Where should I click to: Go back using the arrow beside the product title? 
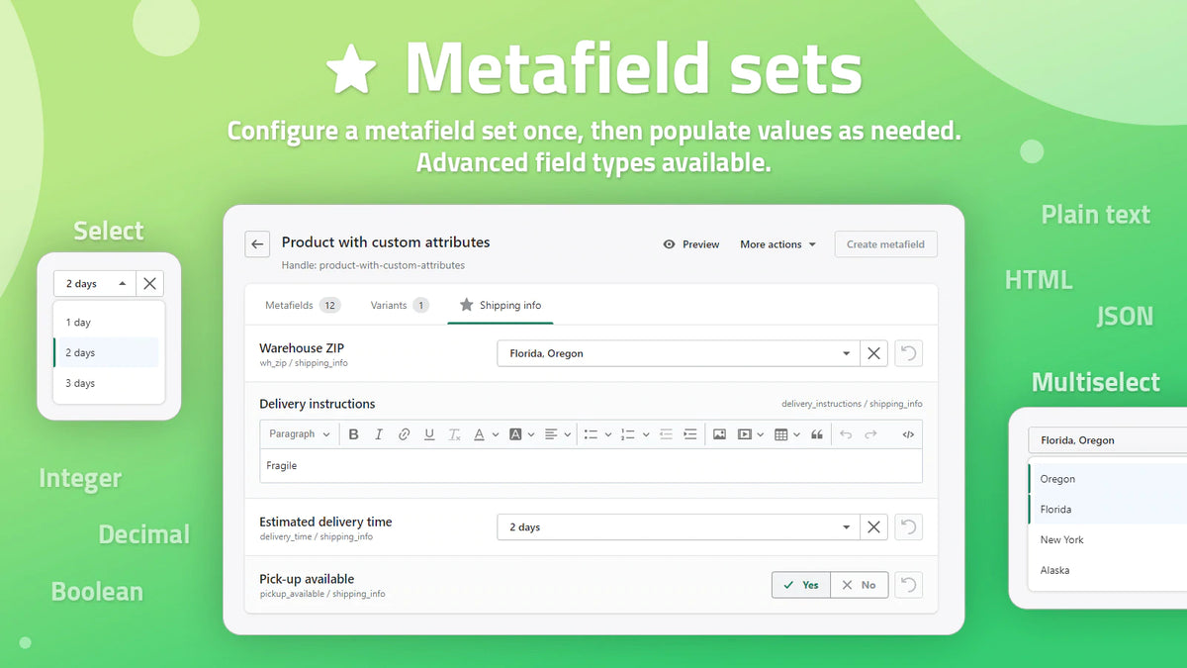257,244
